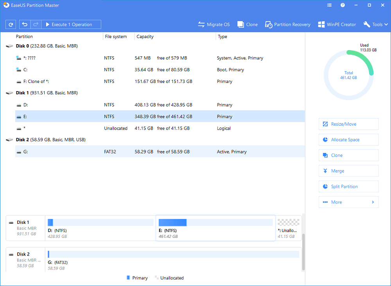Screen dimensions: 391x286
Task: Open the help question mark icon
Action: click(343, 5)
